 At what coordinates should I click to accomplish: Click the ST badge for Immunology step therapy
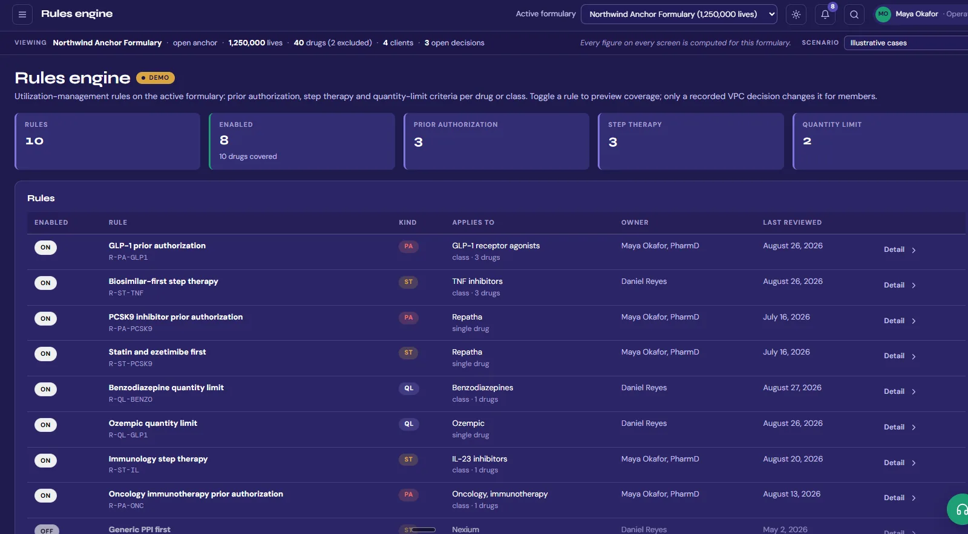[408, 460]
